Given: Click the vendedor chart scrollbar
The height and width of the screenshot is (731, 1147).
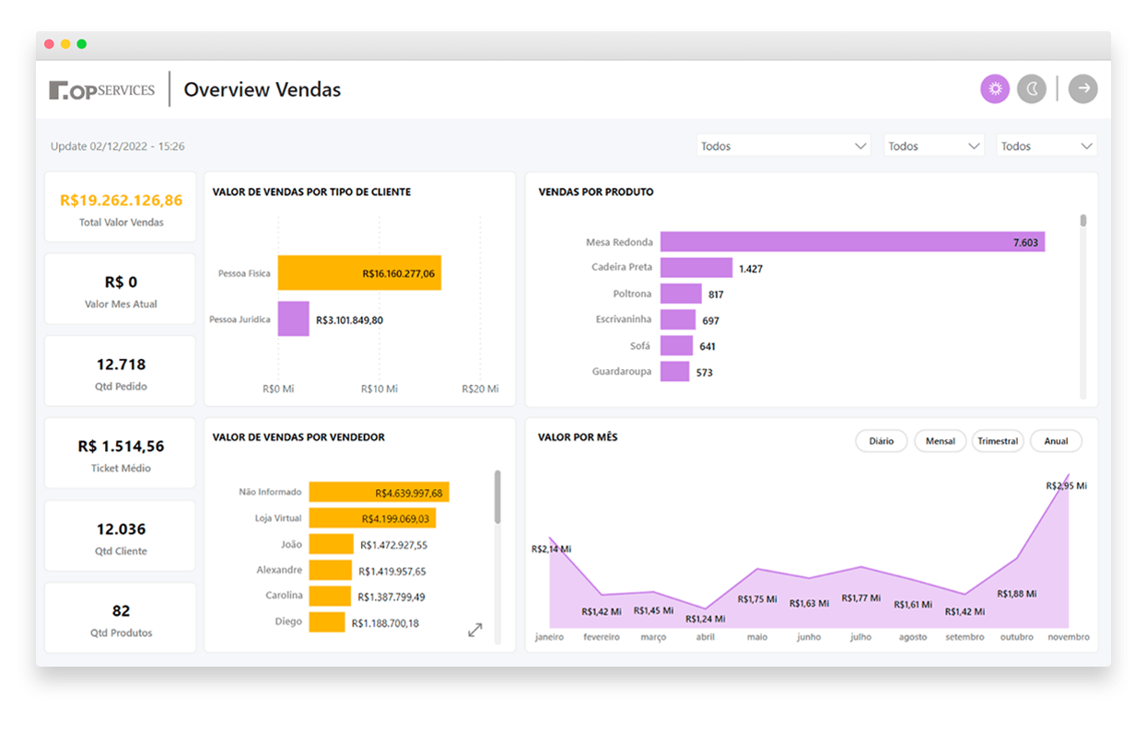Looking at the screenshot, I should pos(497,497).
